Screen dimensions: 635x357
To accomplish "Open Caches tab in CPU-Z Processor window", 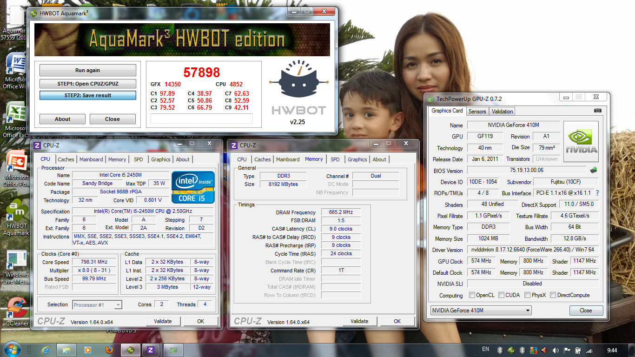I will pyautogui.click(x=66, y=159).
